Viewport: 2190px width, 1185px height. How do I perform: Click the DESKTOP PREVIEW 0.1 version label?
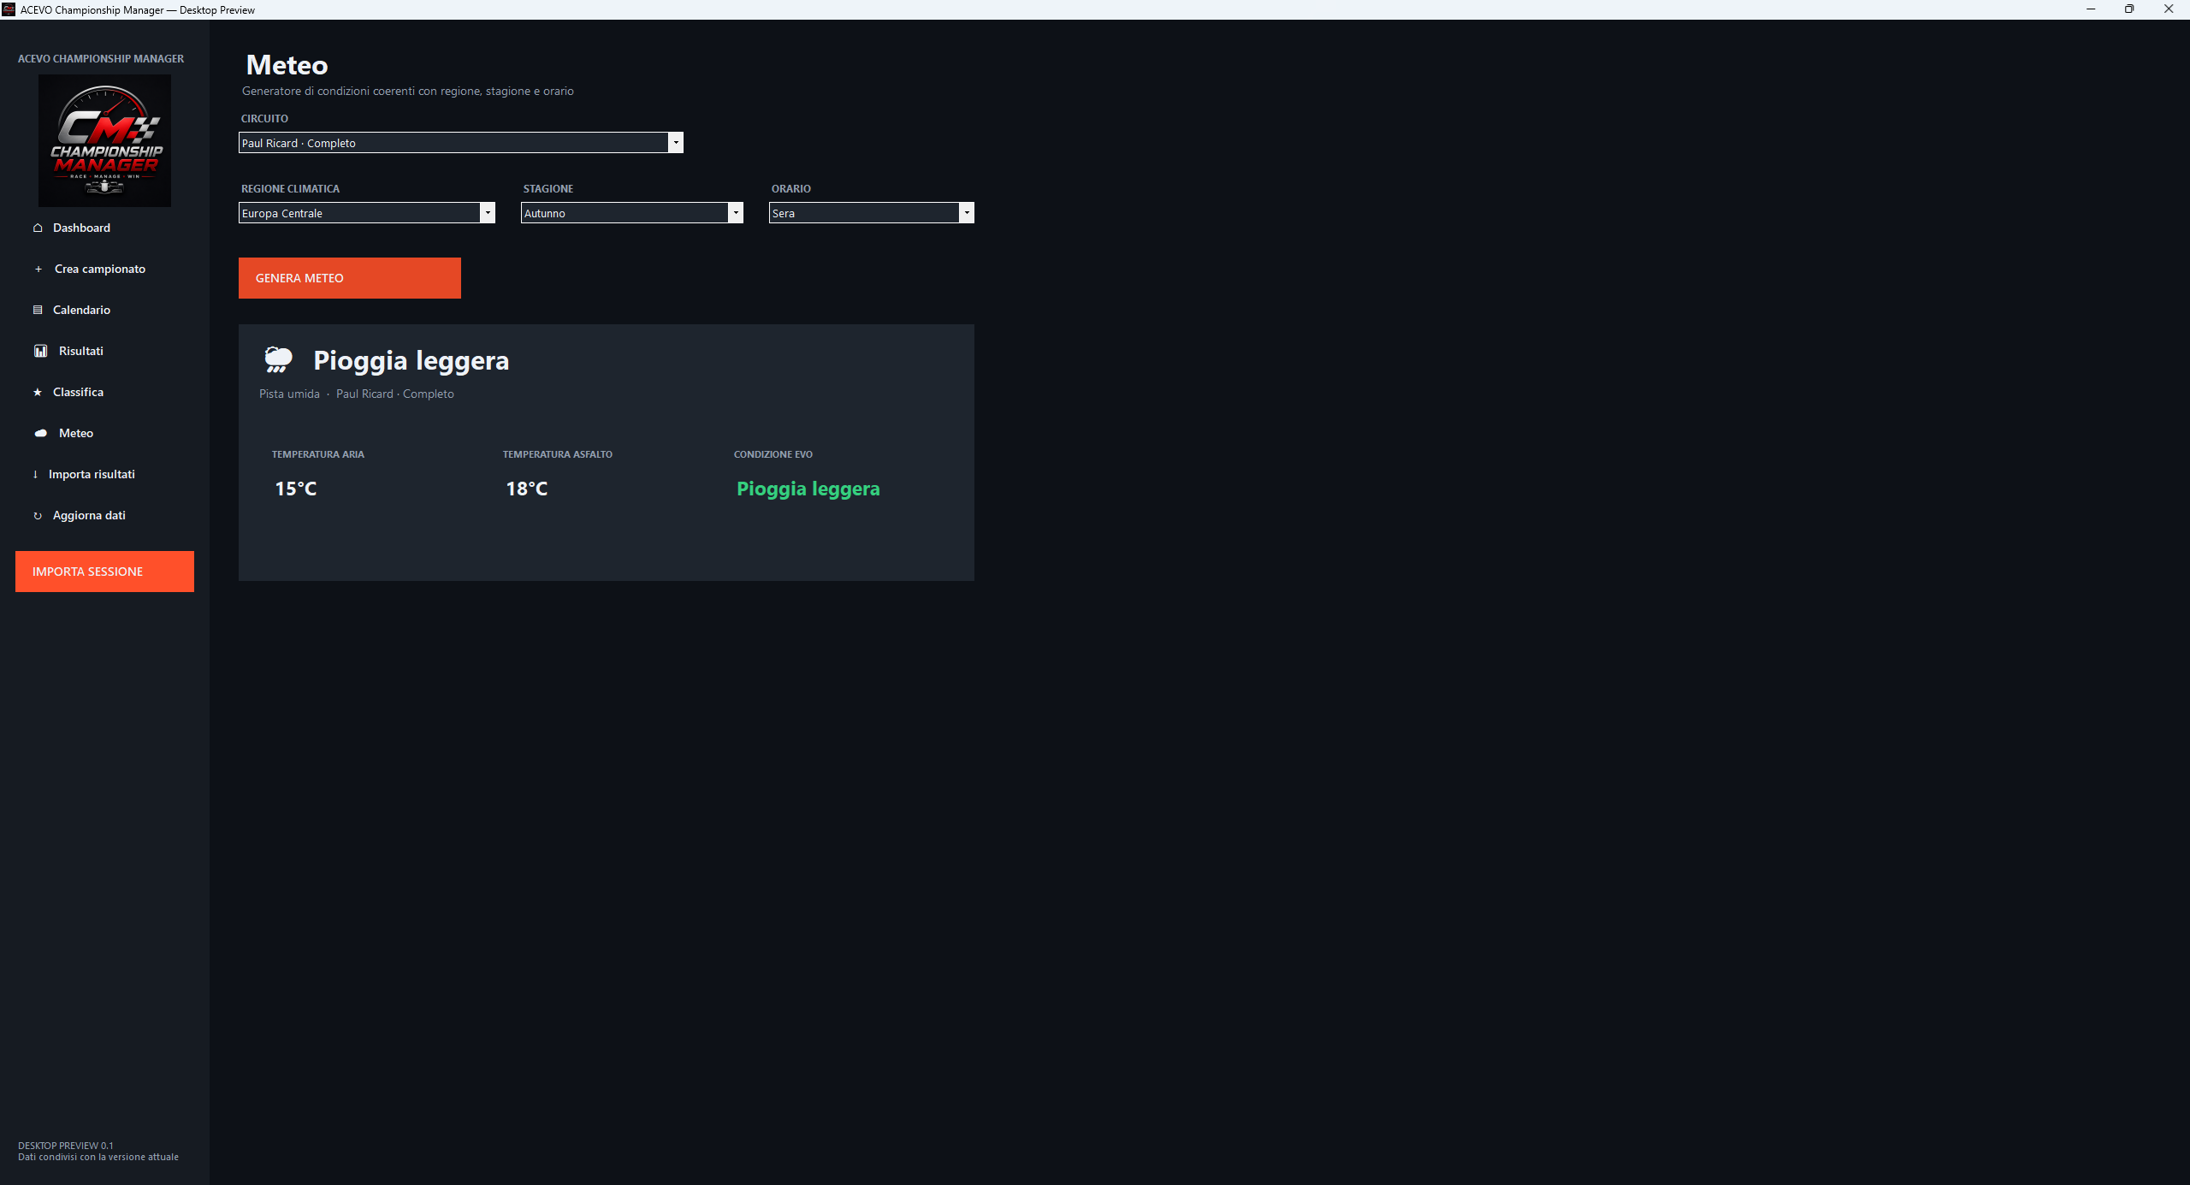click(66, 1146)
